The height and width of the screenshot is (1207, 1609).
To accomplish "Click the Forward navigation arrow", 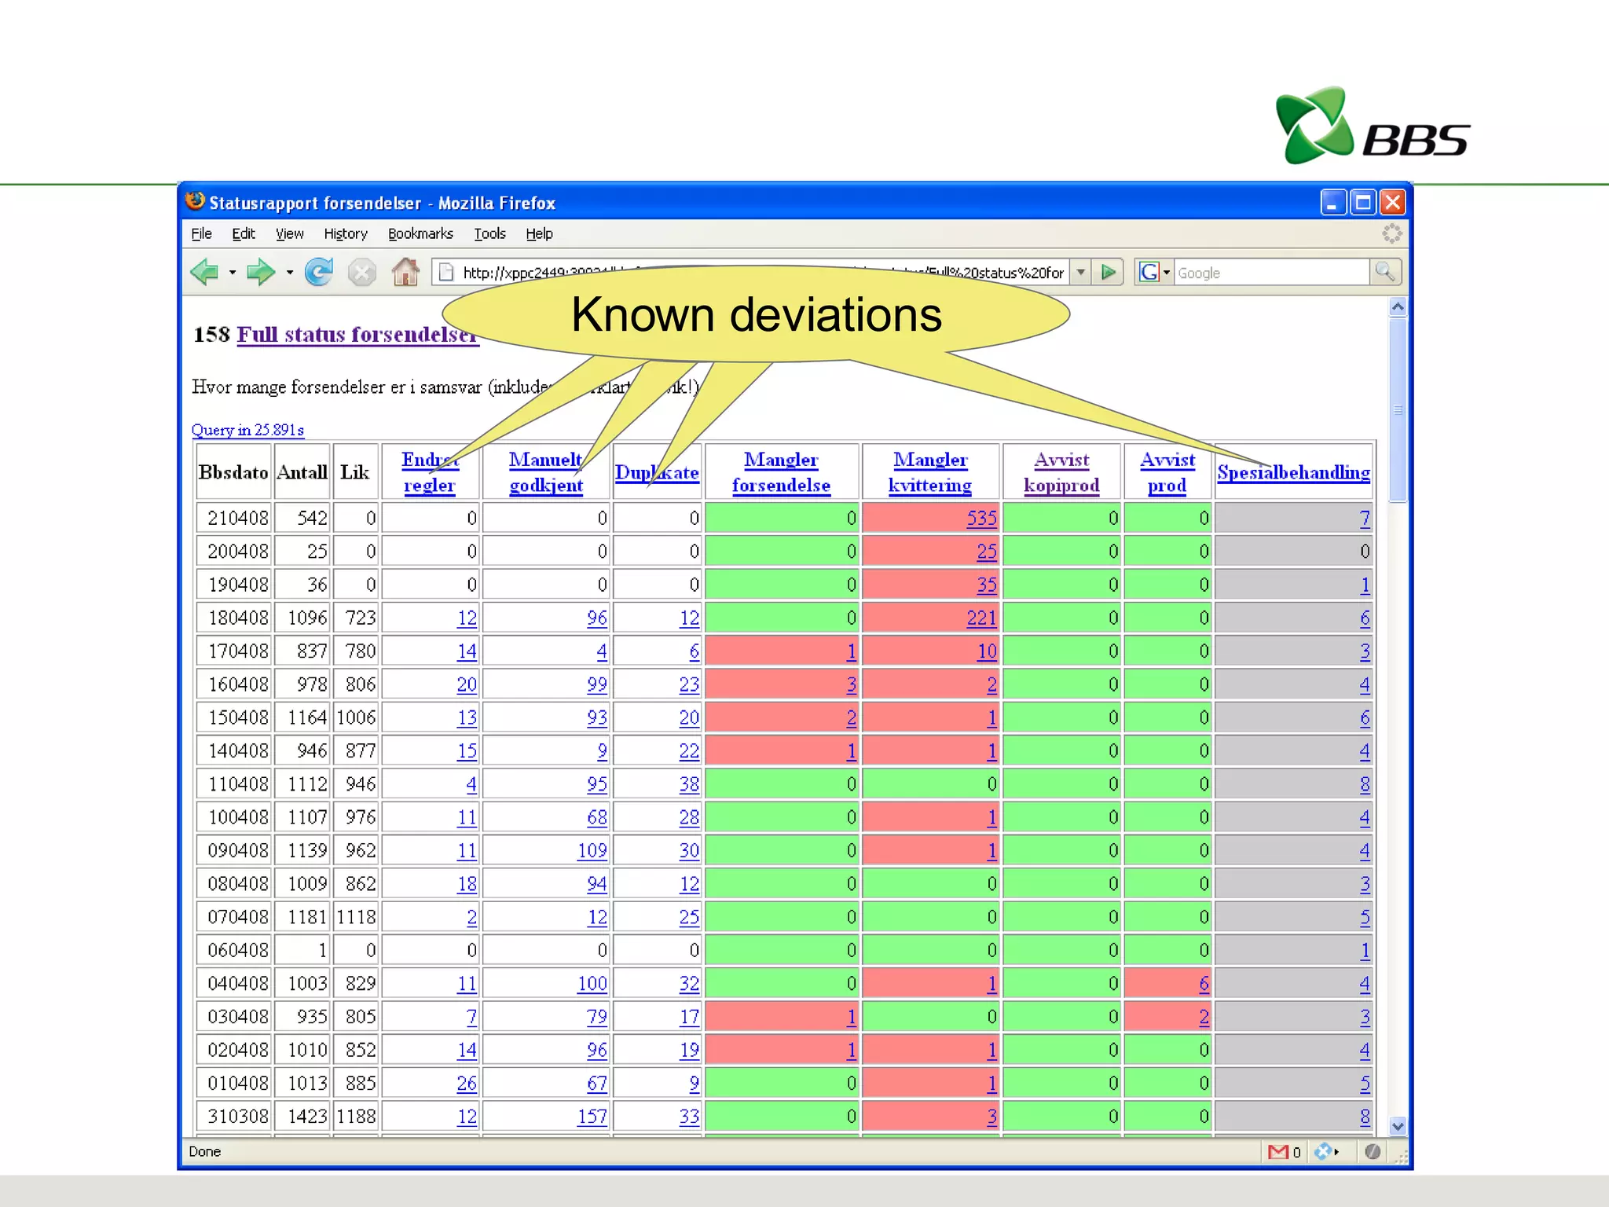I will pyautogui.click(x=260, y=273).
